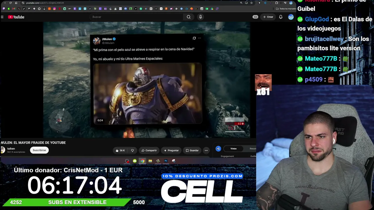Open Photoshop from the taskbar

point(166,161)
